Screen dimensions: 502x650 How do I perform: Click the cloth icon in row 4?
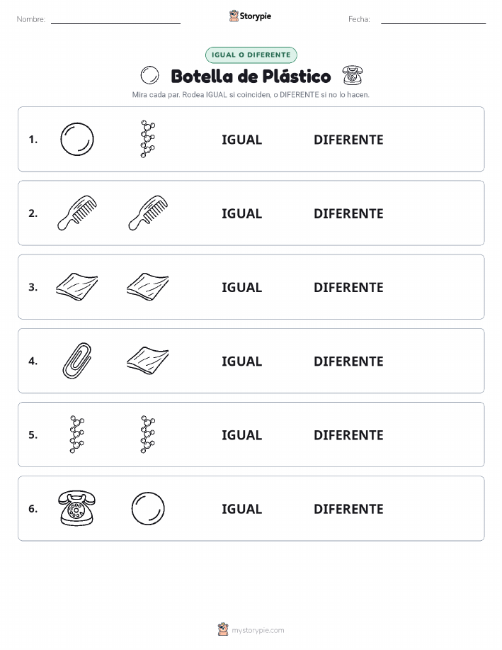click(x=148, y=361)
